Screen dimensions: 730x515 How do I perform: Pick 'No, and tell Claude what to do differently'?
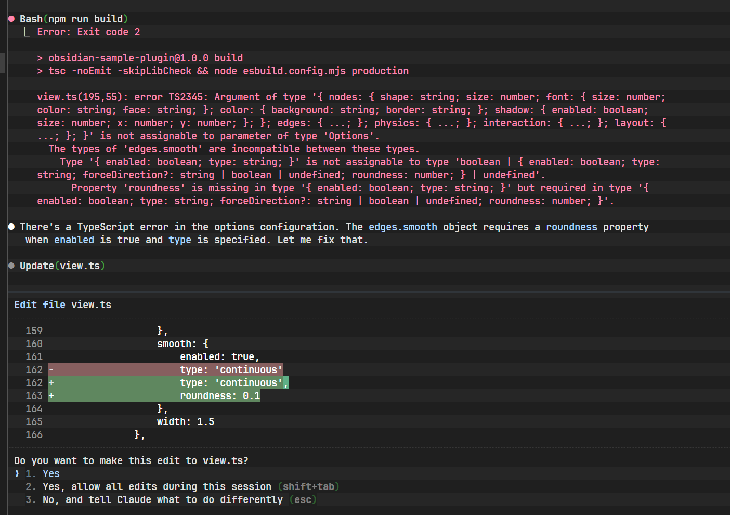(162, 500)
